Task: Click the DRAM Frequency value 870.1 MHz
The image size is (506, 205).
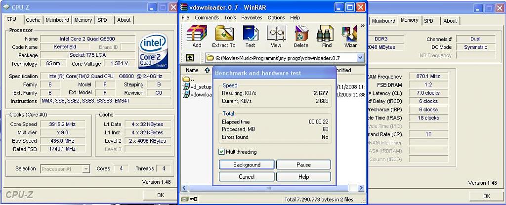Action: [428, 77]
